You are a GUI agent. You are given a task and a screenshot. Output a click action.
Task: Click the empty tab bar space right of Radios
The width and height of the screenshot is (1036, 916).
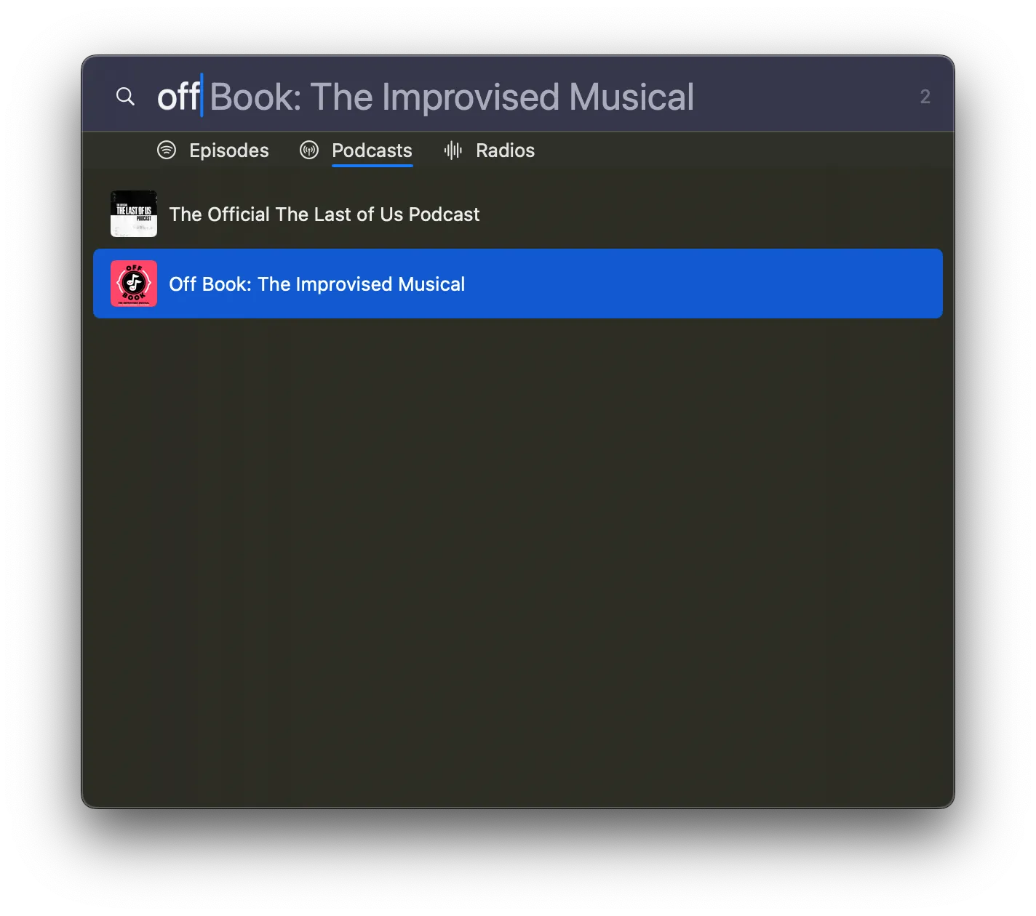point(742,150)
